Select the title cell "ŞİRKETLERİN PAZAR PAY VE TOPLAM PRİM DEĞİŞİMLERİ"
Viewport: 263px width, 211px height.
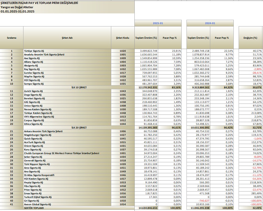click(x=67, y=3)
